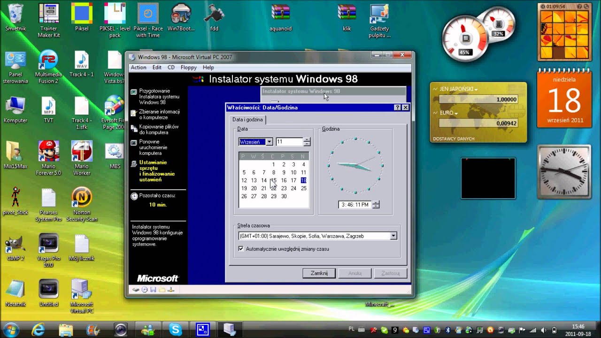
Task: Open the Komputer desktop icon
Action: [15, 109]
